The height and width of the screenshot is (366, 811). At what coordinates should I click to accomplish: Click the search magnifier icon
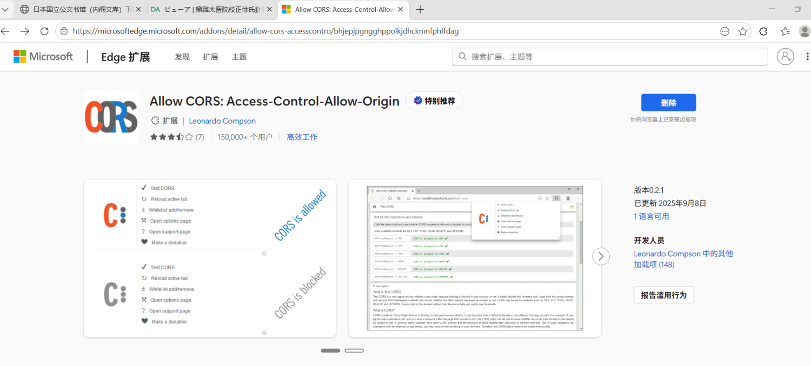pos(463,56)
